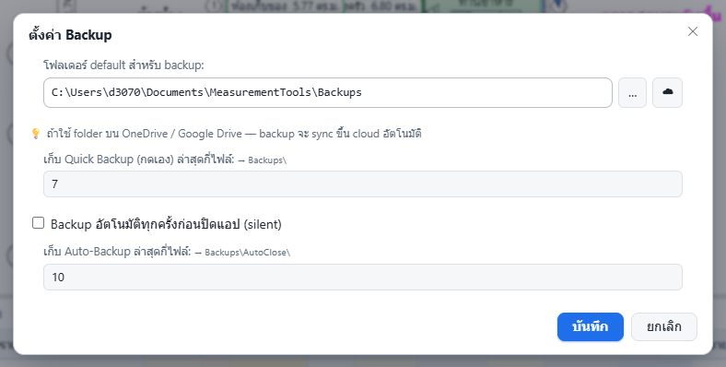Click the cloud folder icon button
Screen dimensions: 726x367
click(667, 93)
